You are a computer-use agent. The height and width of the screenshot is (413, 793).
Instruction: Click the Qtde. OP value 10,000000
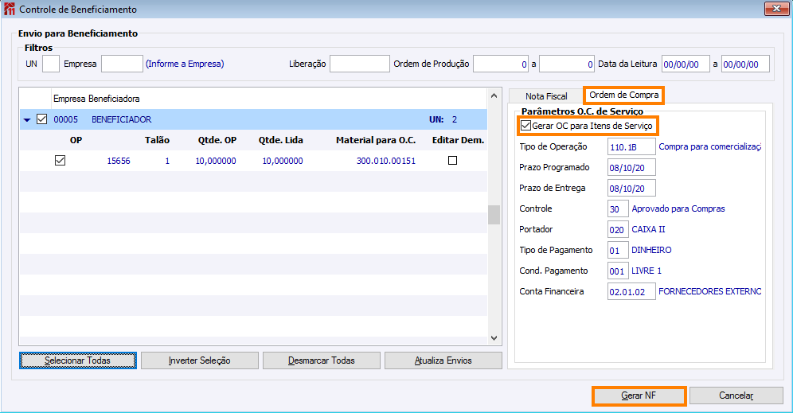point(216,161)
